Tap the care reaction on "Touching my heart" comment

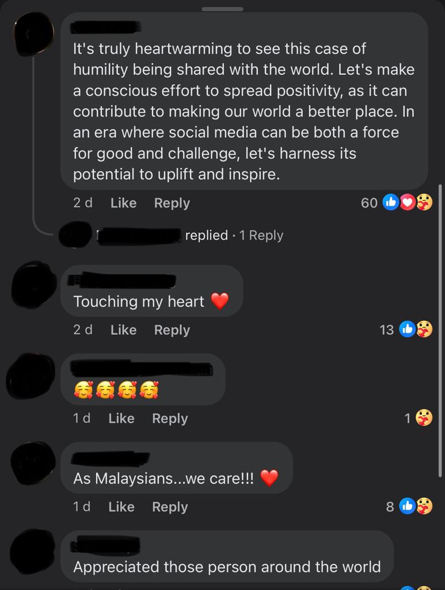pos(424,329)
